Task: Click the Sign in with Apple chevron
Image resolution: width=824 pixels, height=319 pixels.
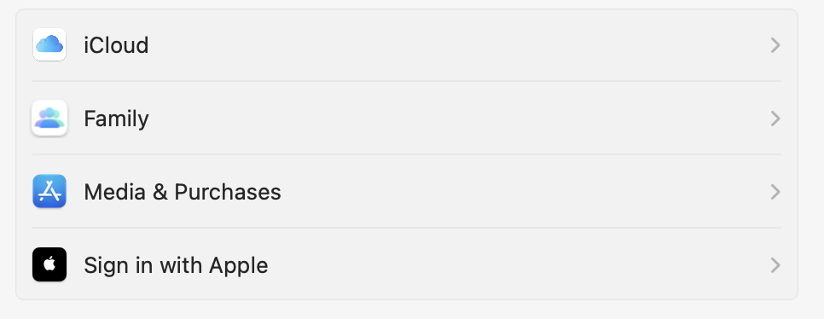Action: [775, 265]
